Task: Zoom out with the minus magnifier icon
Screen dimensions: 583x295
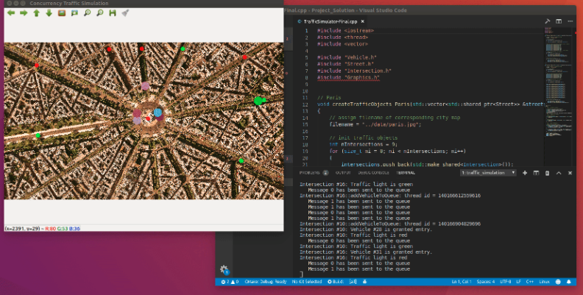Action: click(x=99, y=13)
